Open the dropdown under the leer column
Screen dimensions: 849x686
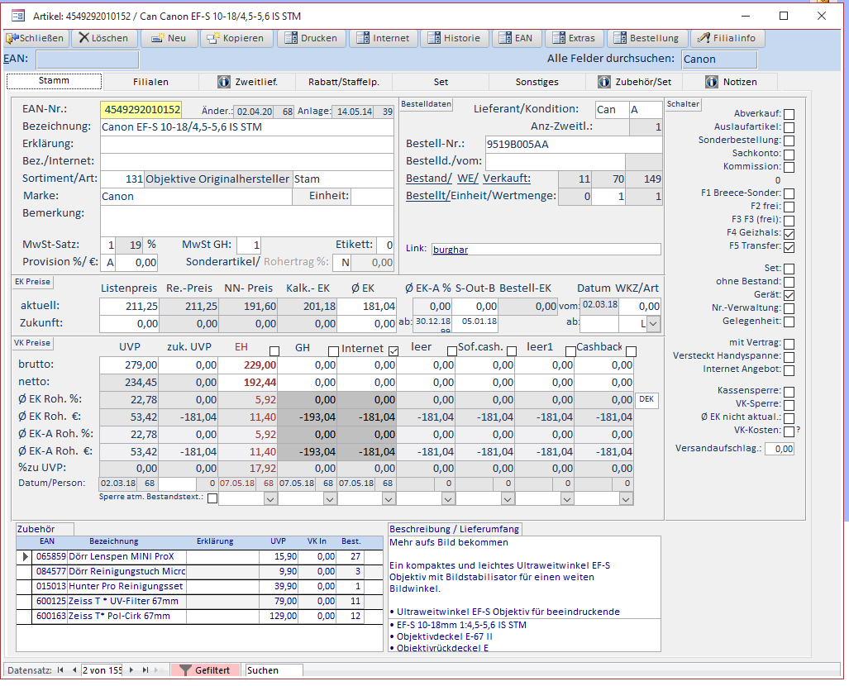pos(448,498)
